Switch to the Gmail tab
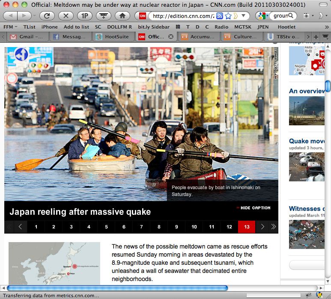 click(27, 37)
